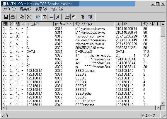Click the vertical scrollbar down arrow
Viewport: 167px width, 119px height.
[x=163, y=103]
